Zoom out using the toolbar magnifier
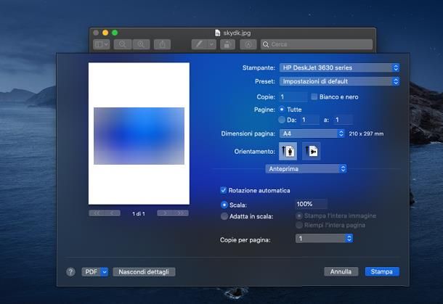 [123, 44]
